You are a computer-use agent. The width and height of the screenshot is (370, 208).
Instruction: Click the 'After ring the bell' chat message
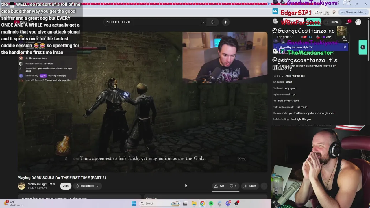(x=289, y=76)
